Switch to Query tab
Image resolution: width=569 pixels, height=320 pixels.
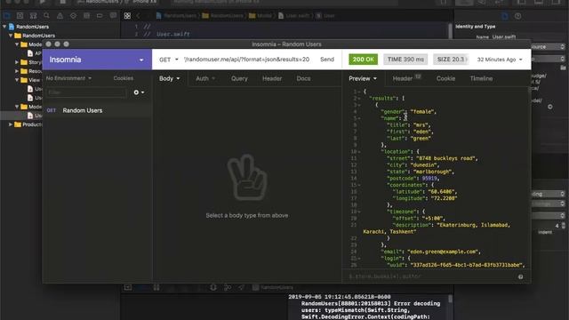tap(239, 79)
